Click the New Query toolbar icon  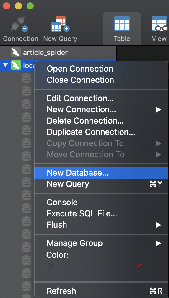(60, 24)
